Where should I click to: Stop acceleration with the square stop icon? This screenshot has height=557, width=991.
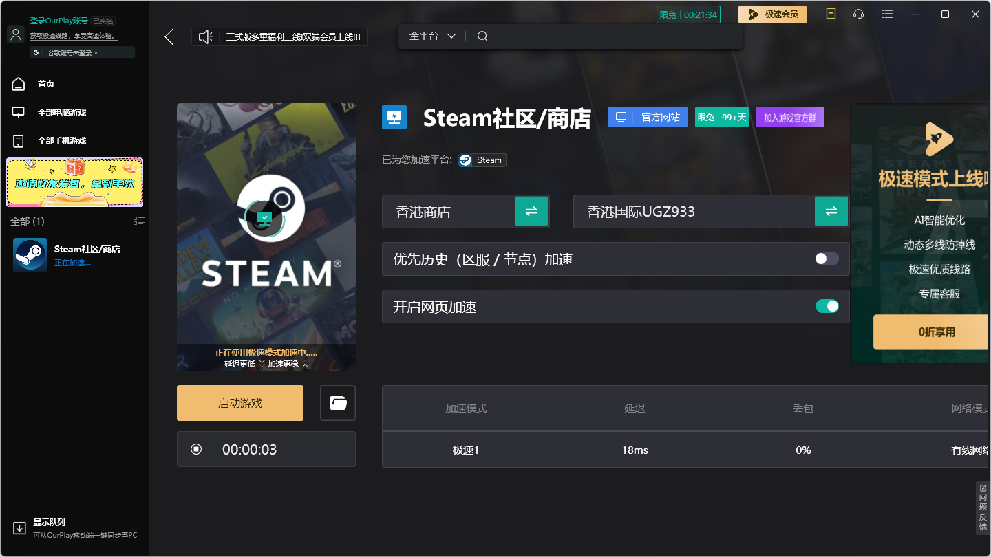(195, 448)
